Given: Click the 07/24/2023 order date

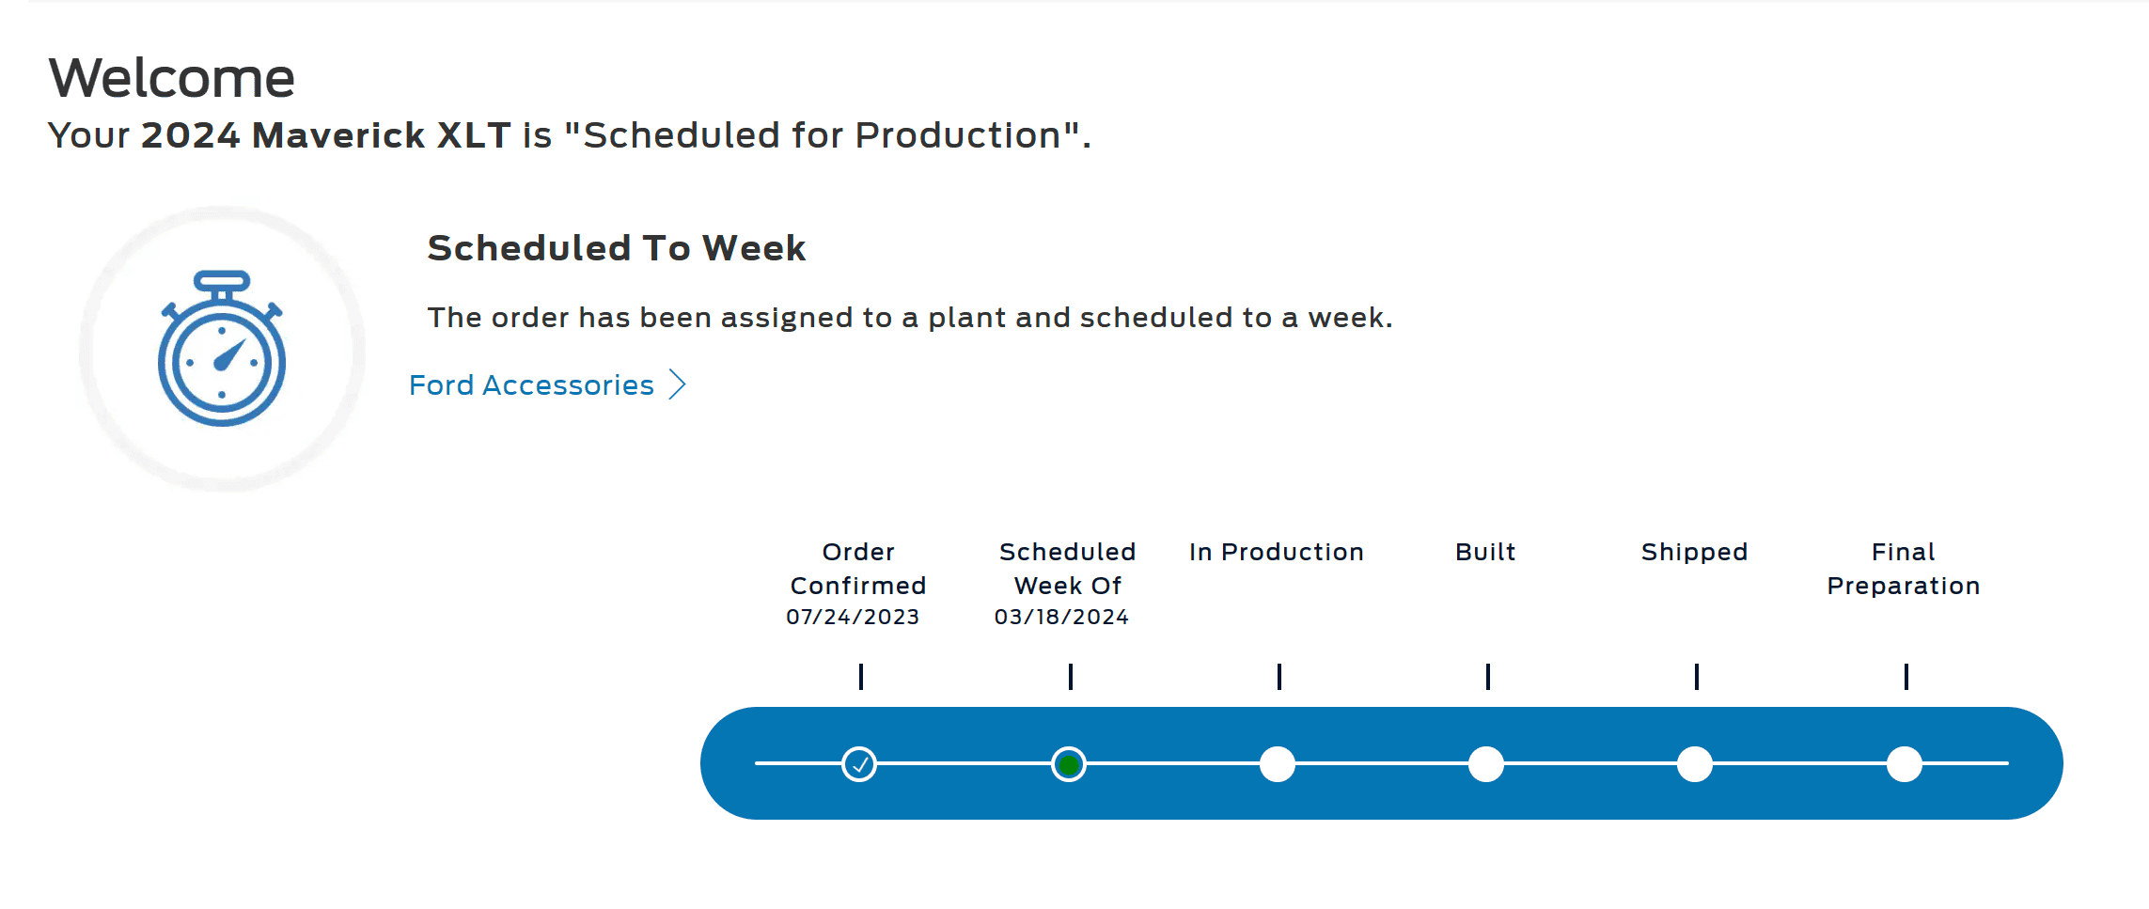Looking at the screenshot, I should (854, 617).
